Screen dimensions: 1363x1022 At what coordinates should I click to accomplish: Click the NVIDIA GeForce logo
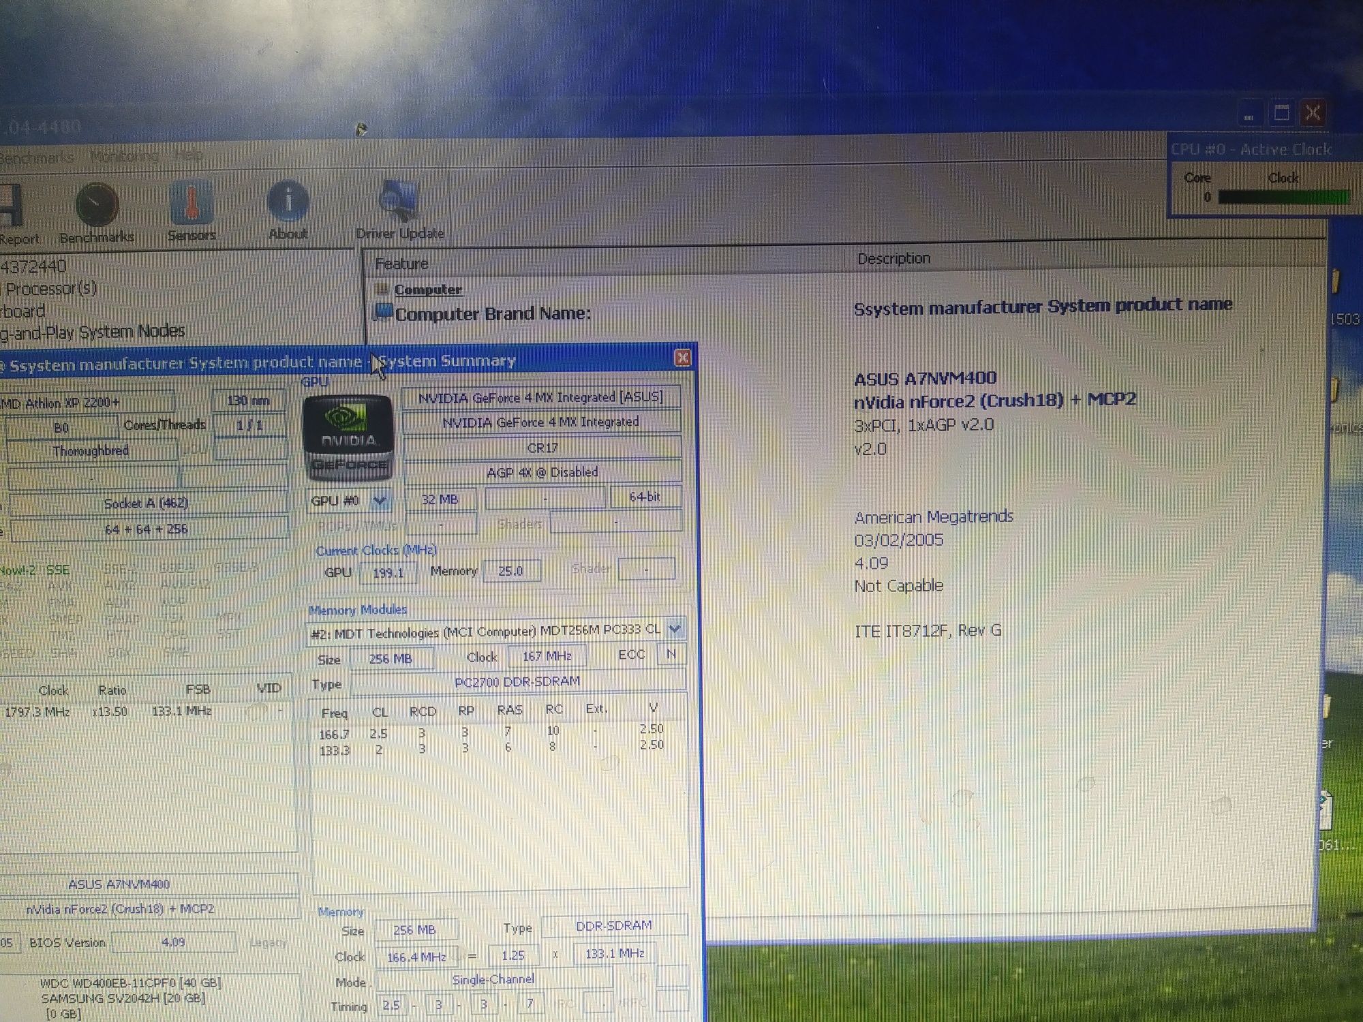point(348,437)
